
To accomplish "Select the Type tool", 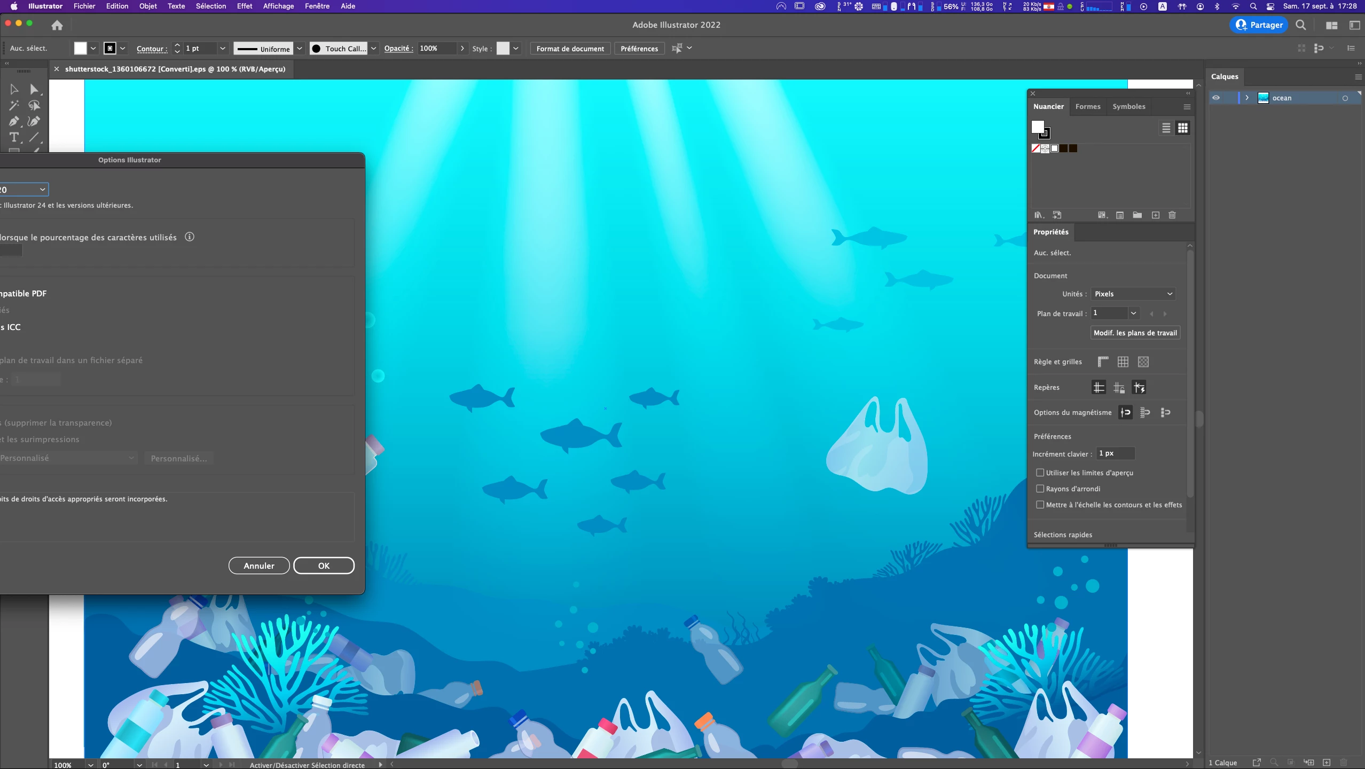I will click(x=14, y=138).
